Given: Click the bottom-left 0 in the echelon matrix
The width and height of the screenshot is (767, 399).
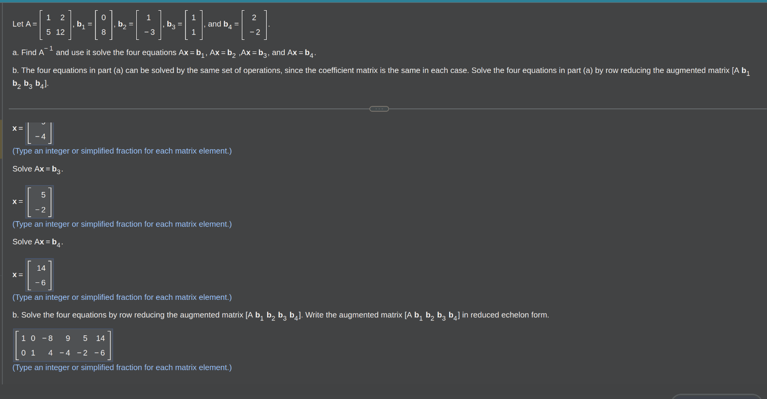Looking at the screenshot, I should [x=23, y=353].
